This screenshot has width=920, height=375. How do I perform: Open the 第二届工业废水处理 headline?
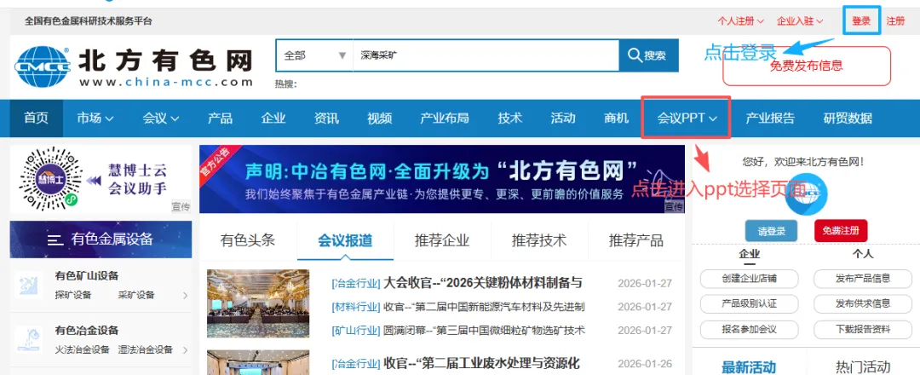point(481,363)
